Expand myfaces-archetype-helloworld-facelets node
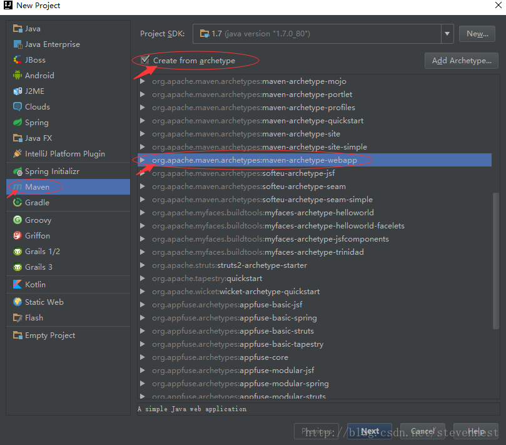 point(143,226)
